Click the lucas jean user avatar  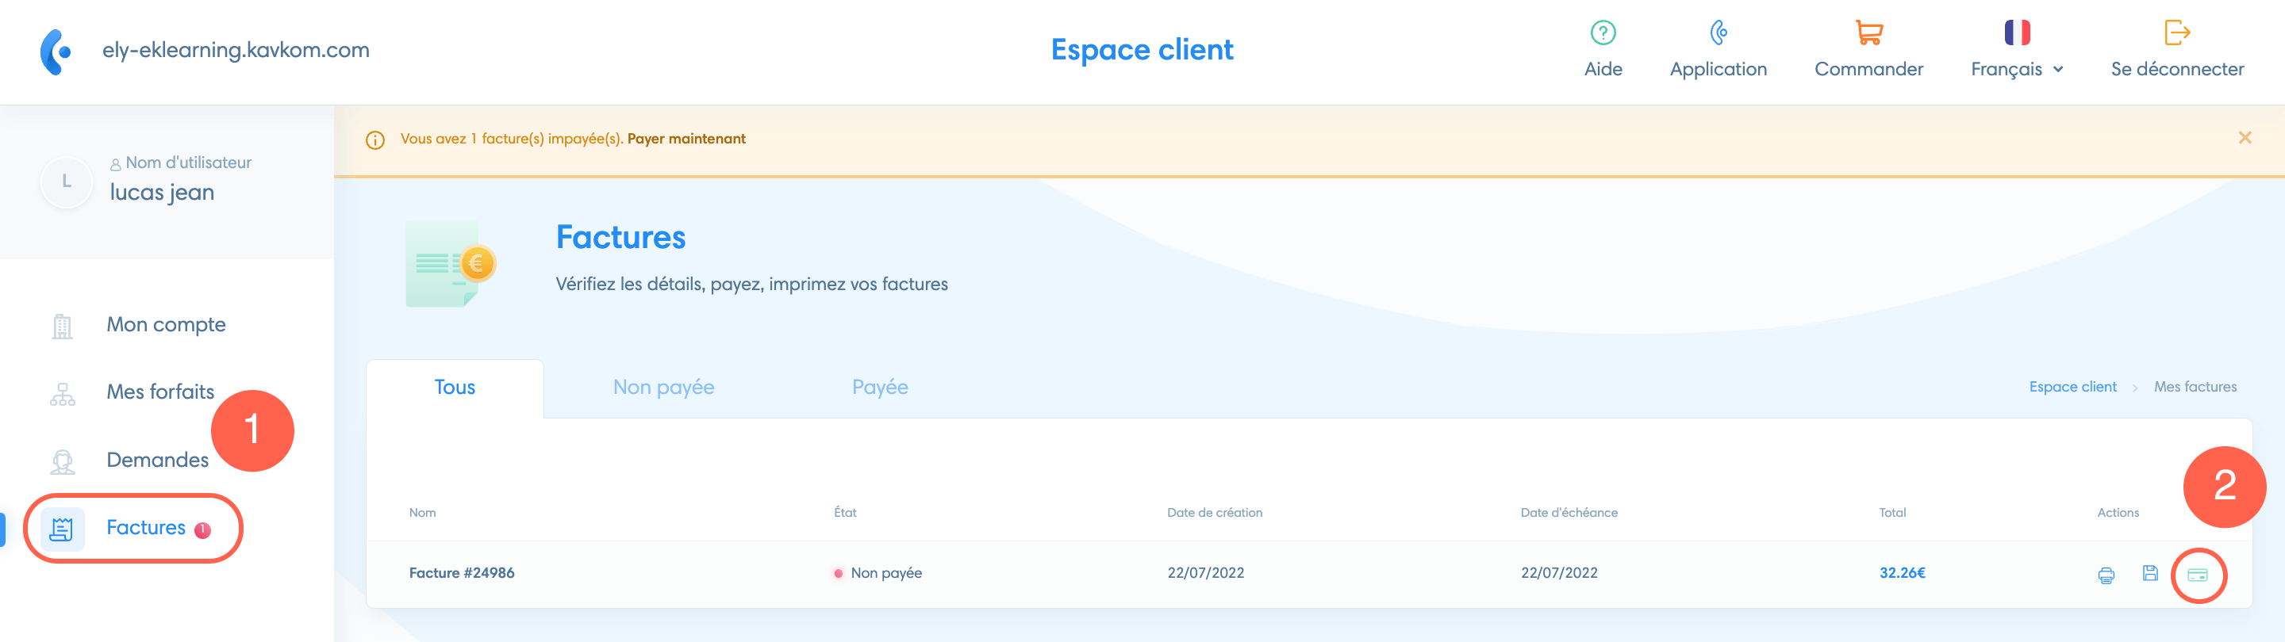pyautogui.click(x=67, y=181)
